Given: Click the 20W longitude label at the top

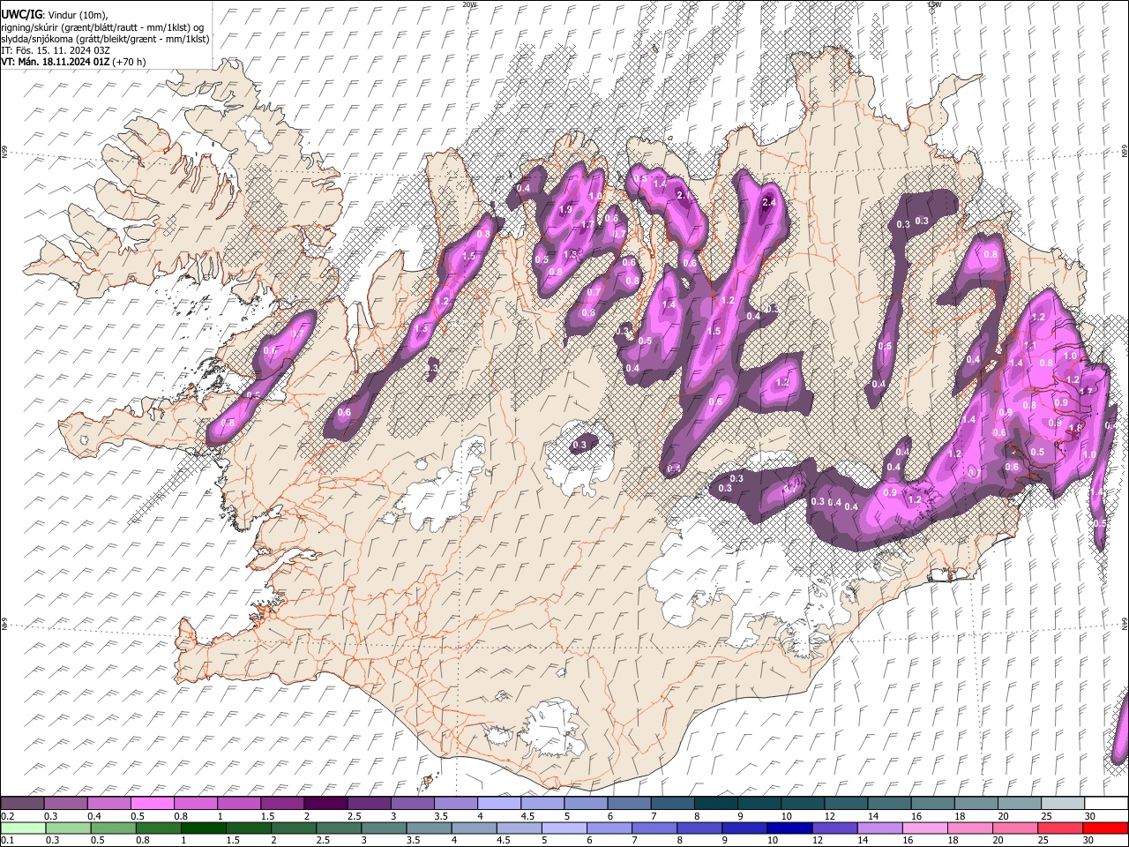Looking at the screenshot, I should (469, 4).
